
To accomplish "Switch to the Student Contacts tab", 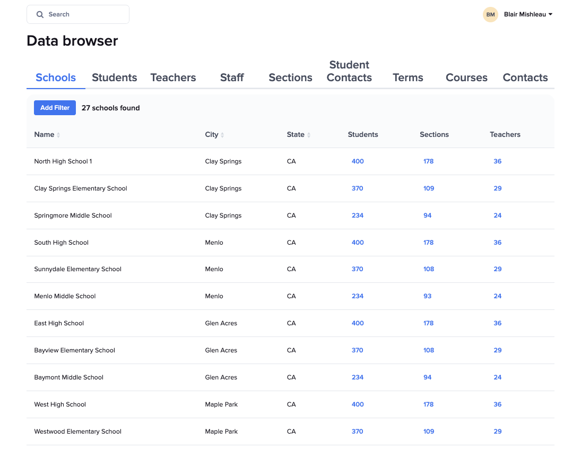I will [349, 71].
